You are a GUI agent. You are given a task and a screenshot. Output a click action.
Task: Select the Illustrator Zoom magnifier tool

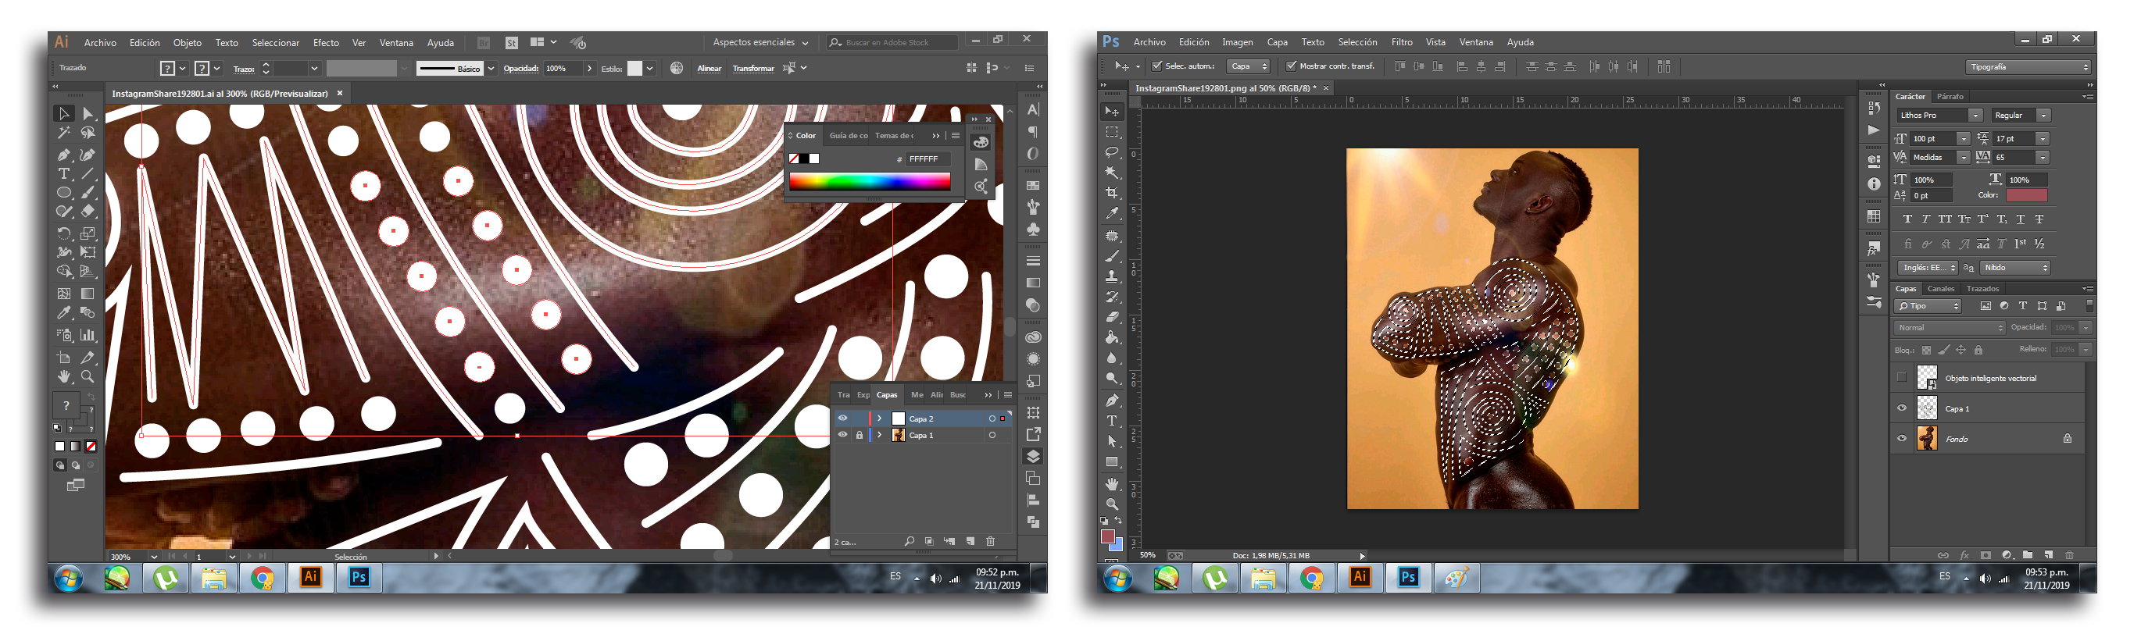point(88,376)
